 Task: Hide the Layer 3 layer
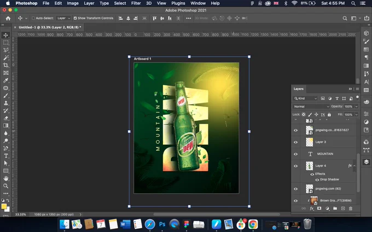(x=295, y=142)
